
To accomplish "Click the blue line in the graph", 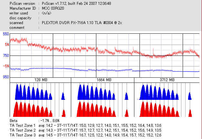I will 104,70.
